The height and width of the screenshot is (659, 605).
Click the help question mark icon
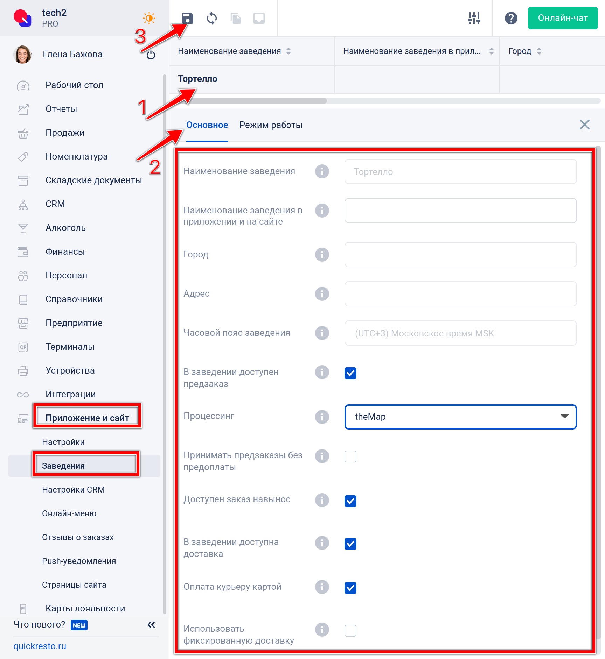(511, 18)
